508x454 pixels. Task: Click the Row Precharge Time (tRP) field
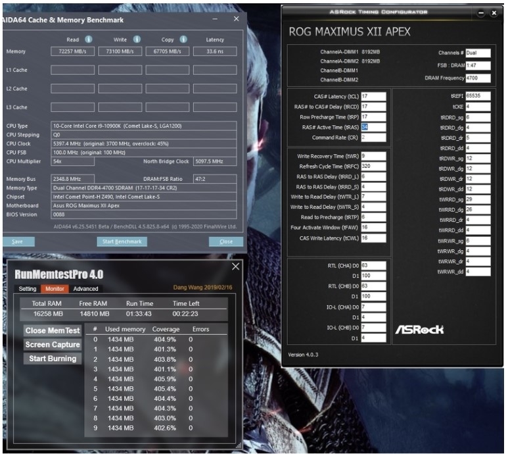tap(373, 117)
